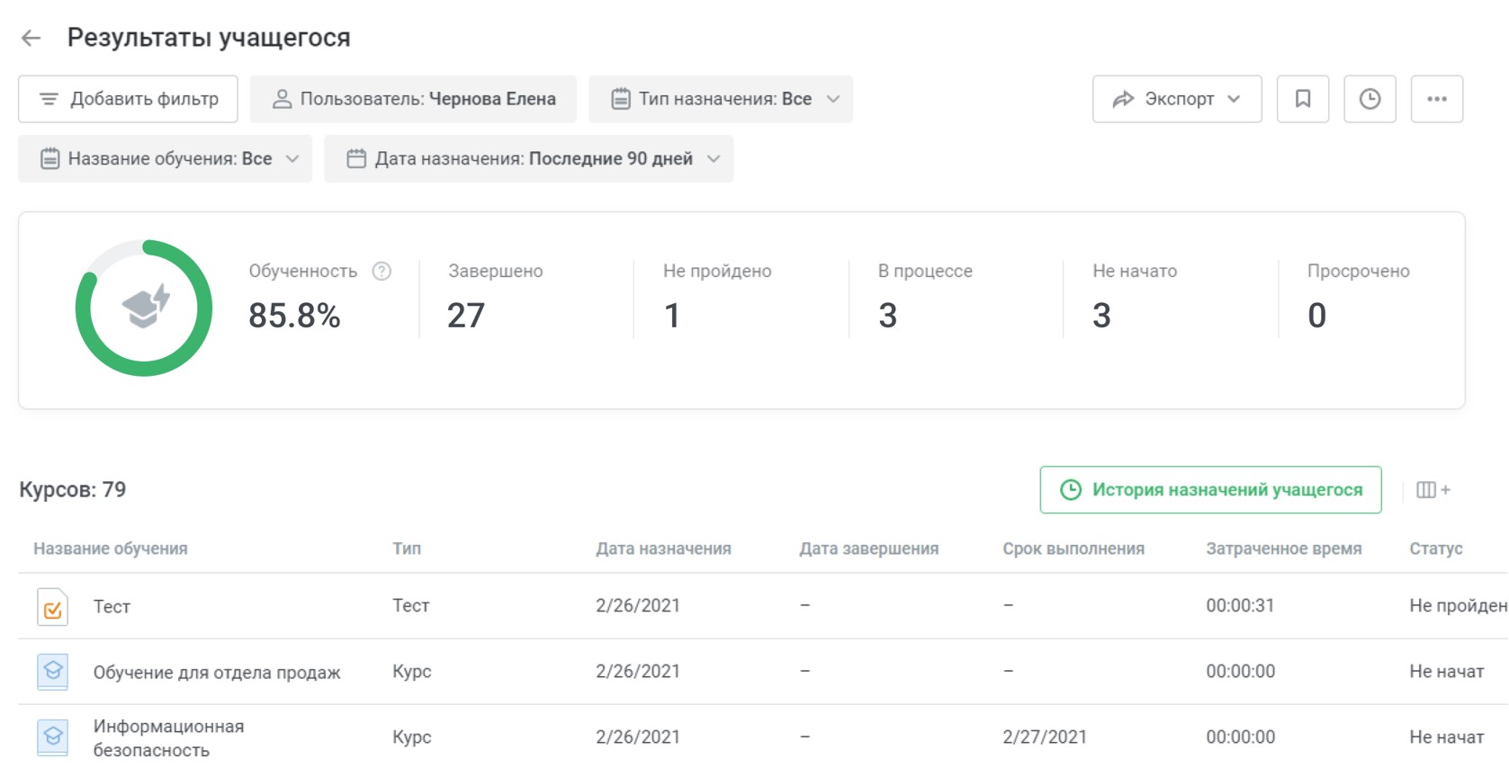This screenshot has height=768, width=1509.
Task: Click История назначений учащегося button
Action: pos(1210,490)
